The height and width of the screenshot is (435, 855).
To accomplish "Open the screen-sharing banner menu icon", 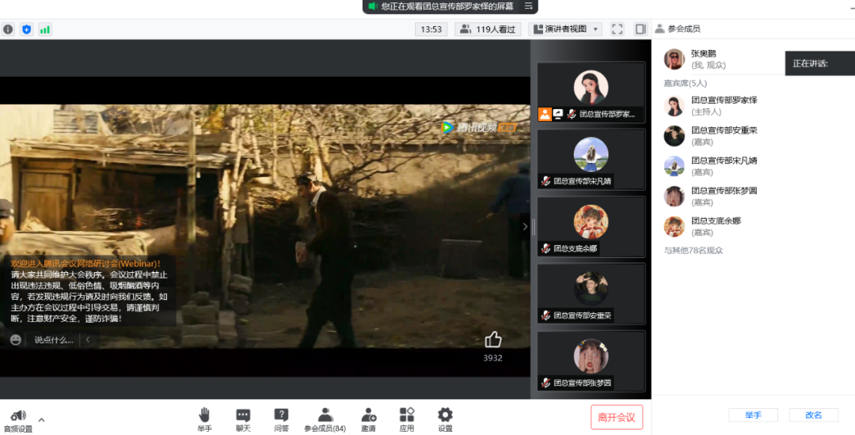I will pyautogui.click(x=528, y=6).
